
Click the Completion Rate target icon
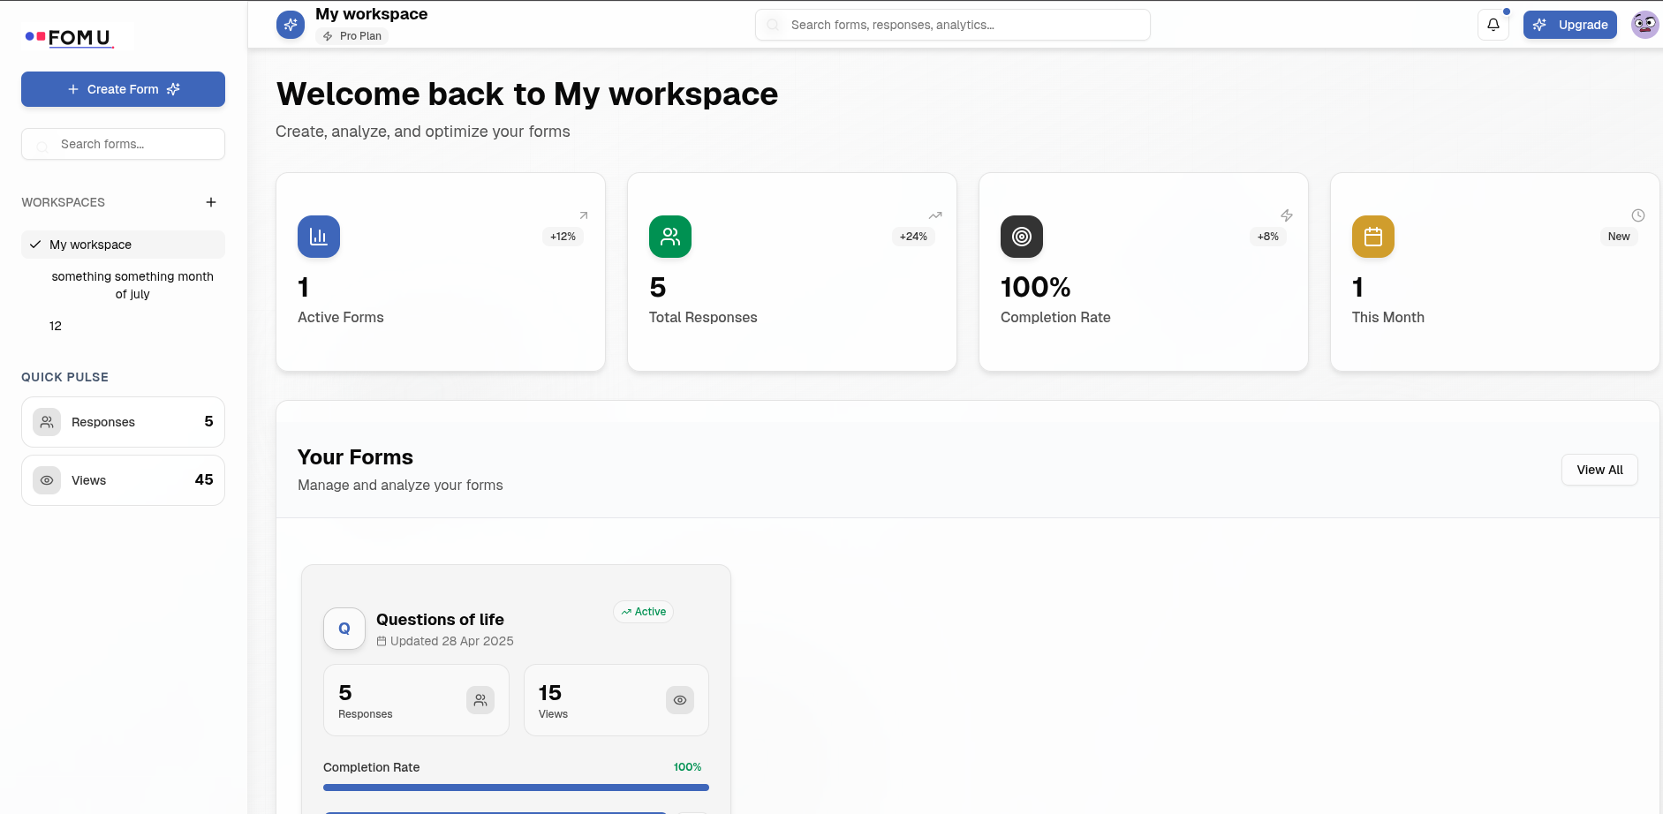[1022, 237]
